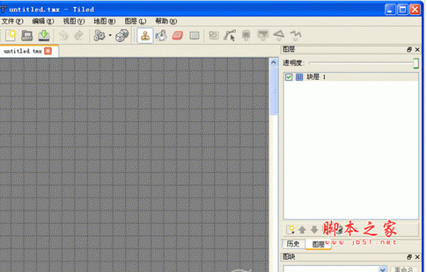The height and width of the screenshot is (272, 427).
Task: Open the 帮助 menu
Action: coord(166,21)
